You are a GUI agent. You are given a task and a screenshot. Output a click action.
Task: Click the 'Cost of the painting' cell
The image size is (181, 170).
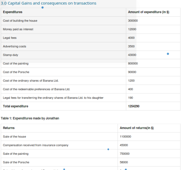16,64
